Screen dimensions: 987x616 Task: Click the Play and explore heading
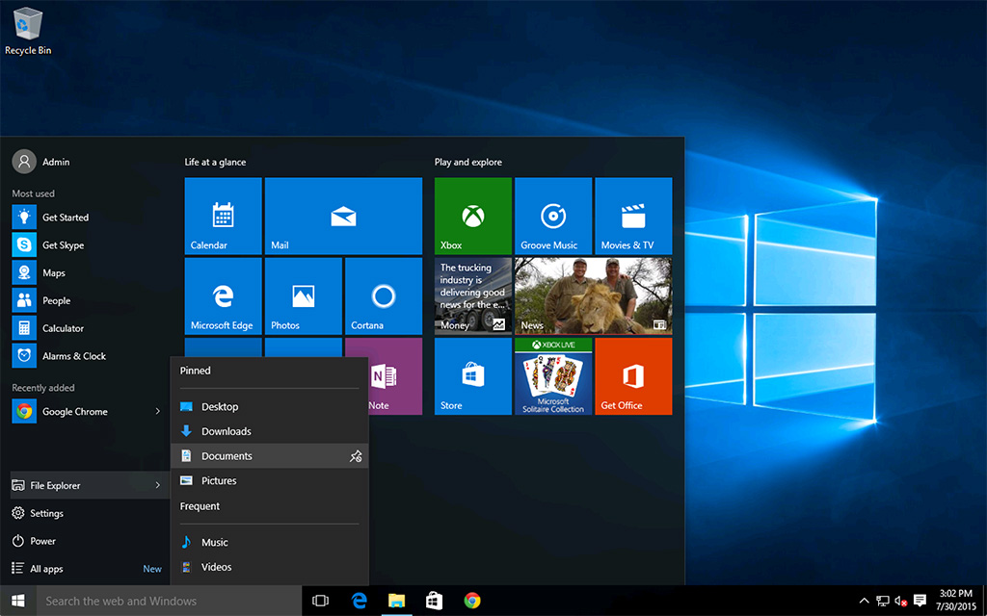(x=468, y=162)
